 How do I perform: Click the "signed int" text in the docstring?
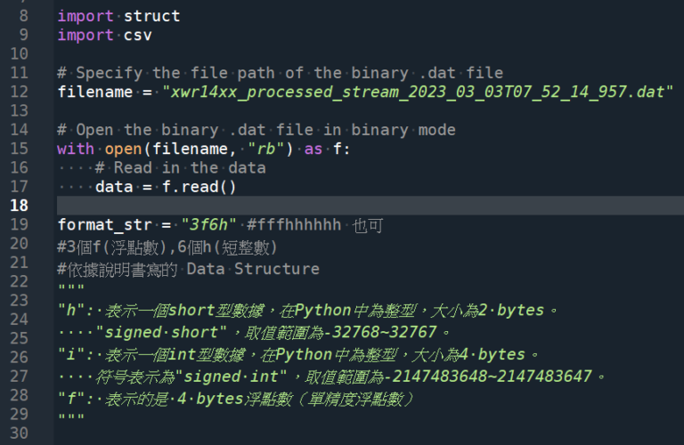[235, 376]
